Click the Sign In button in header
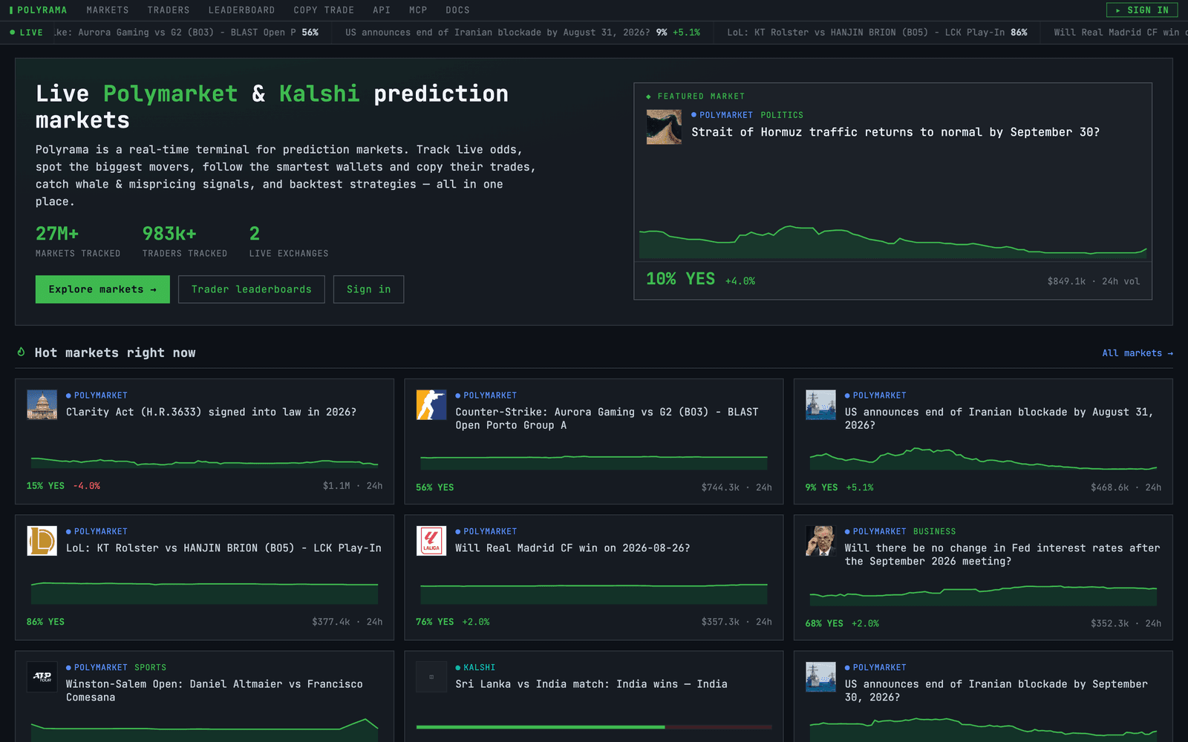This screenshot has height=742, width=1188. [x=1142, y=10]
